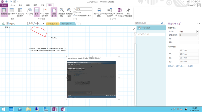Zoom out with 画面表示縮小 icon

[x=62, y=12]
